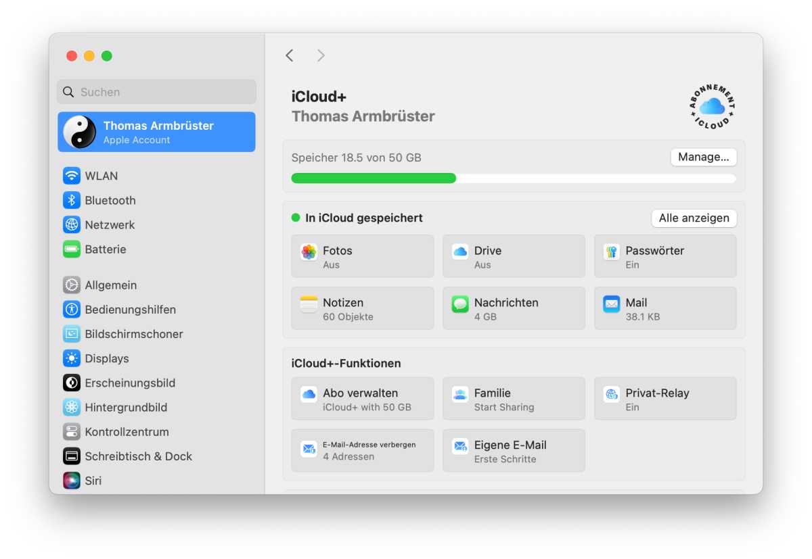The image size is (812, 559).
Task: Open Bluetooth settings icon
Action: tap(72, 200)
